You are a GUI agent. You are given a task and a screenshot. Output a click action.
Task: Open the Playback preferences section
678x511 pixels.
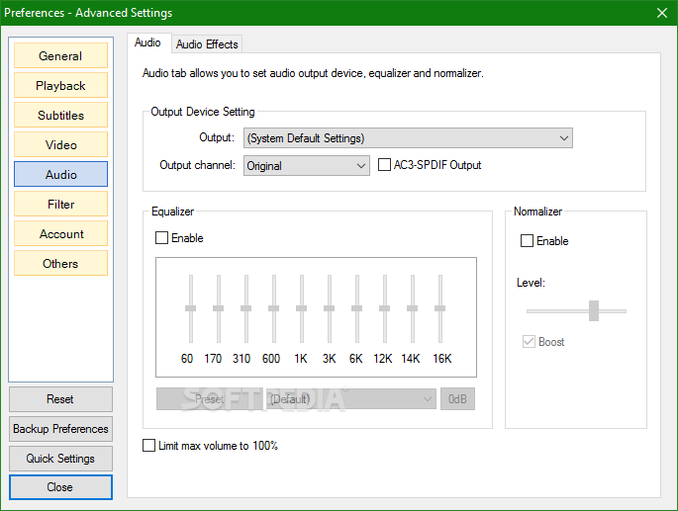point(60,86)
